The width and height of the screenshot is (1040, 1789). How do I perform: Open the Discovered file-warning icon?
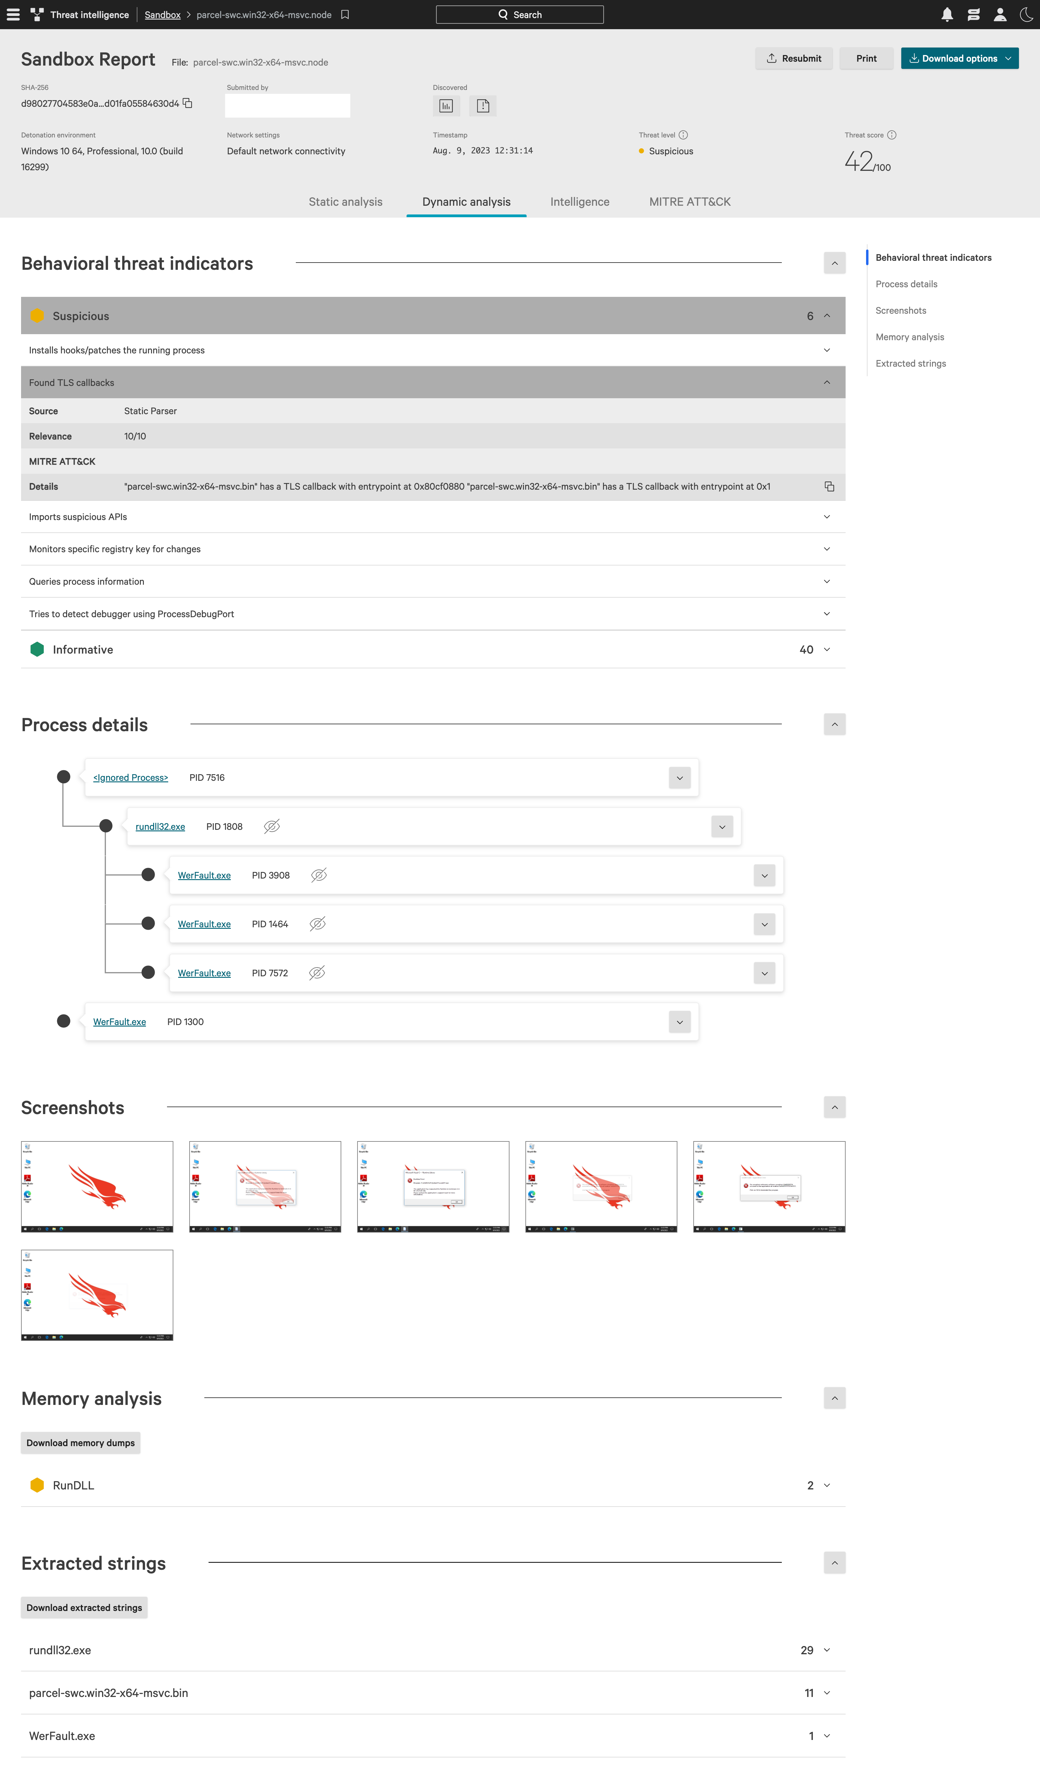483,105
